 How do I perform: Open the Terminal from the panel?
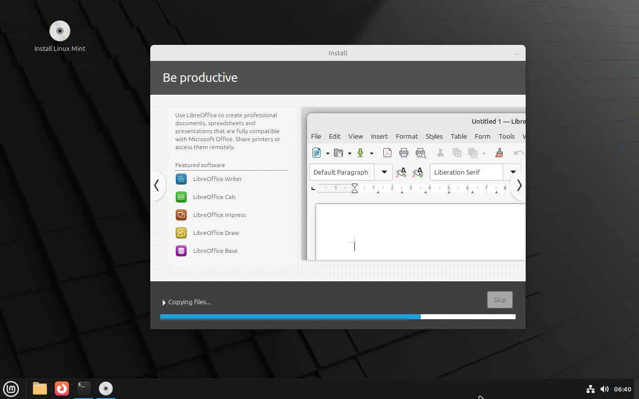point(84,389)
